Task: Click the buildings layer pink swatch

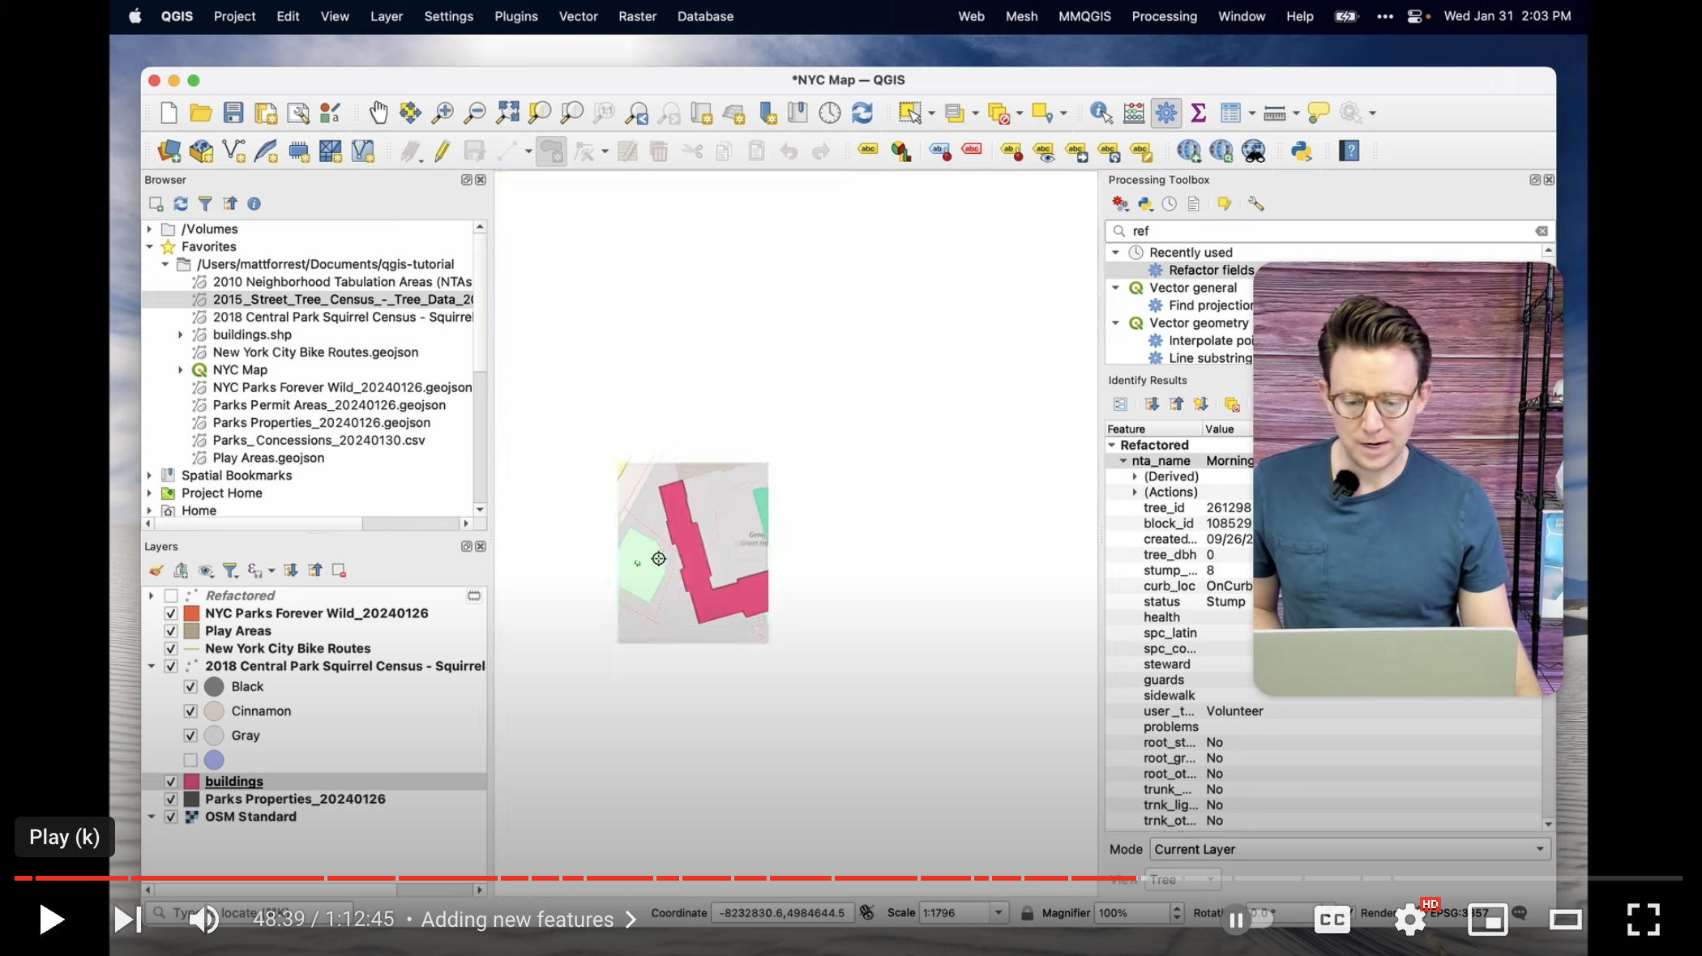Action: pos(192,782)
